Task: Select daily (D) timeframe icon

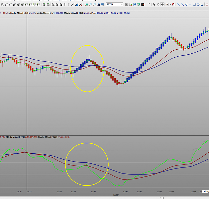Action: click(x=26, y=5)
